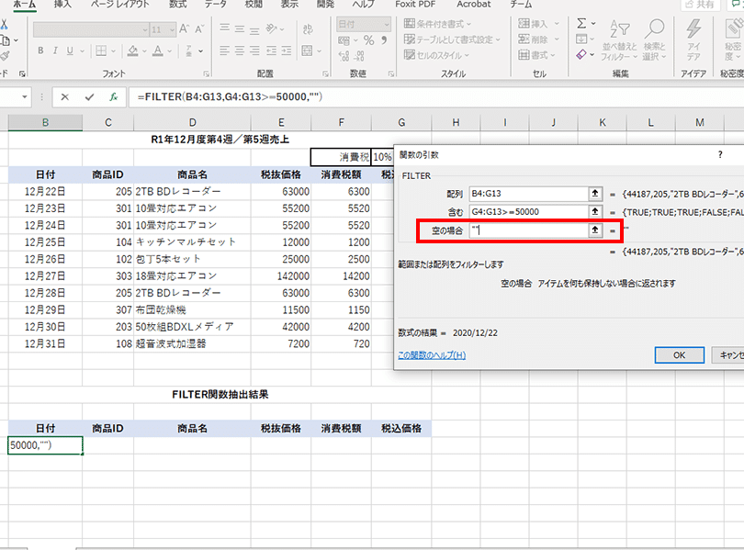Collapse dialog using 配列 range selector arrow

tap(595, 194)
